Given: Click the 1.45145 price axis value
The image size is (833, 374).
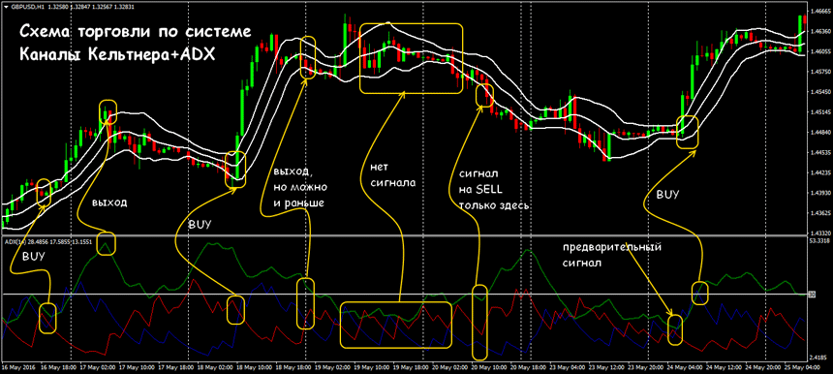Looking at the screenshot, I should point(820,112).
